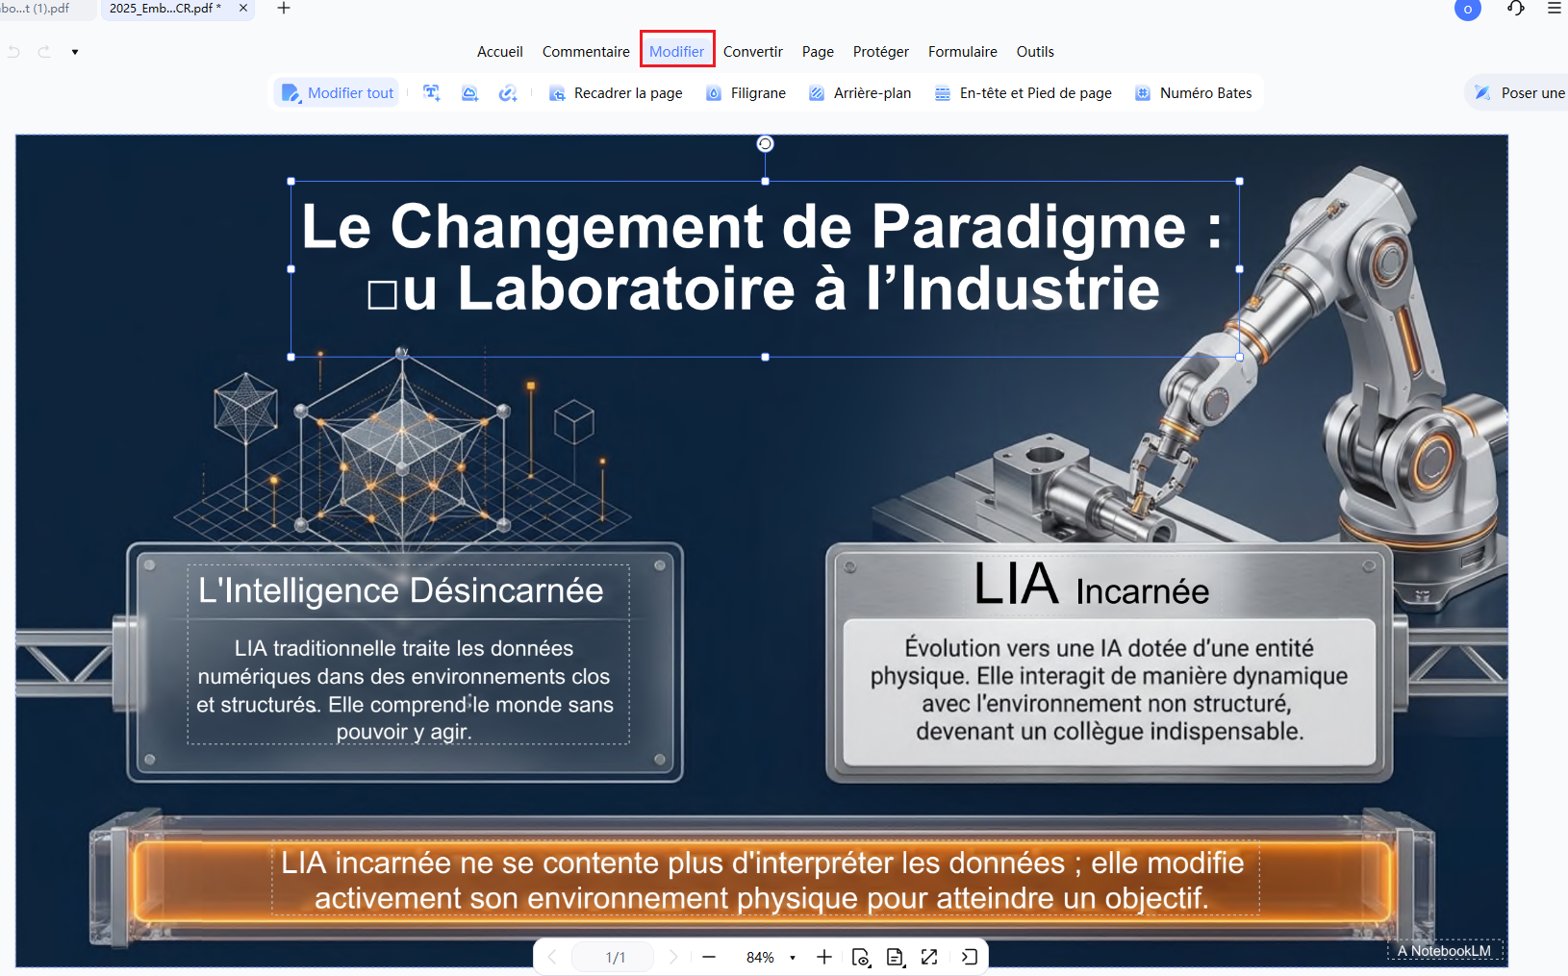Select the Add Link tool icon
Image resolution: width=1568 pixels, height=976 pixels.
[508, 92]
